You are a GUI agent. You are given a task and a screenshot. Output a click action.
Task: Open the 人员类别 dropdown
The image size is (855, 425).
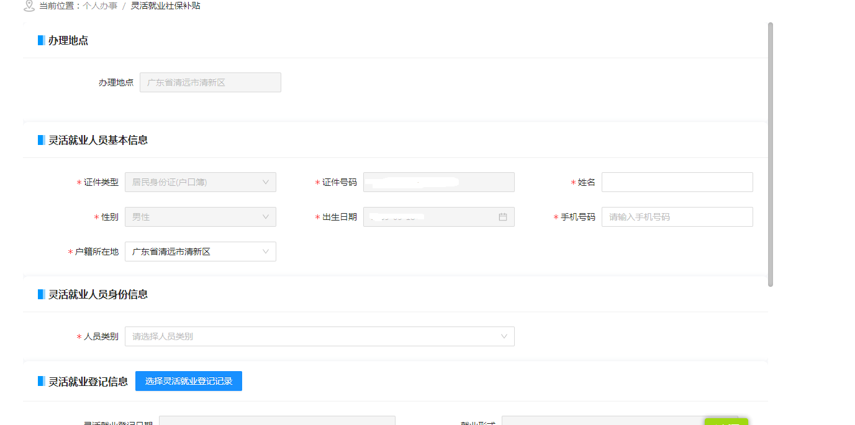(x=319, y=336)
